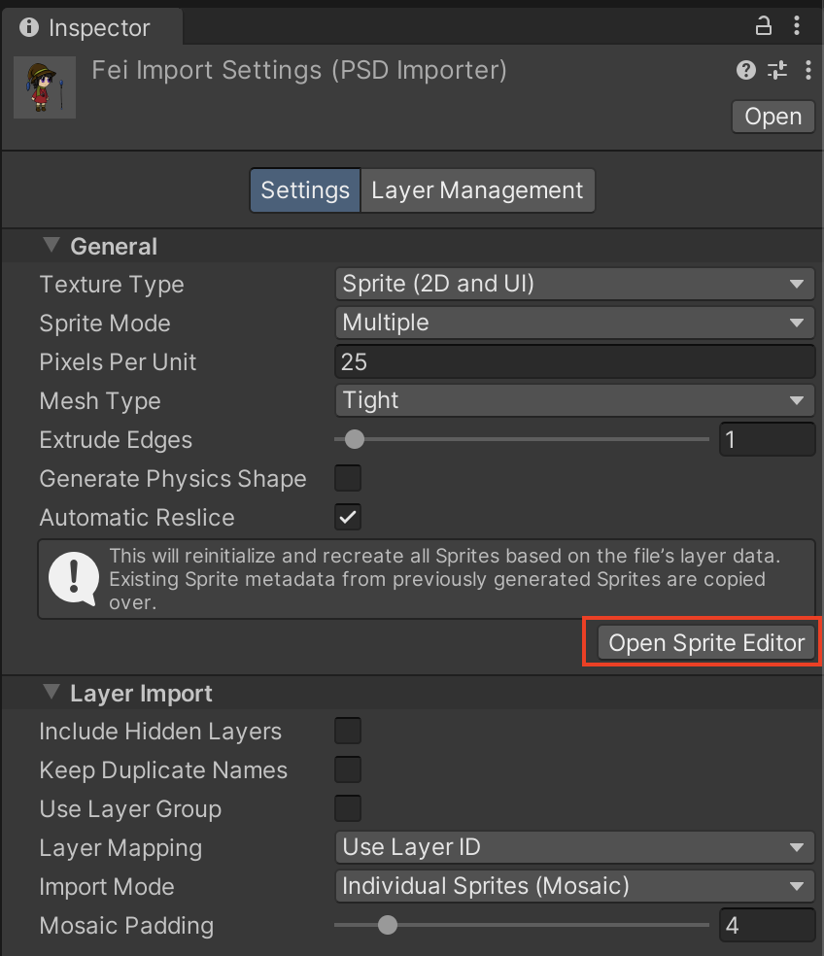Enable Generate Physics Shape checkbox
Viewport: 824px width, 956px height.
click(x=348, y=478)
